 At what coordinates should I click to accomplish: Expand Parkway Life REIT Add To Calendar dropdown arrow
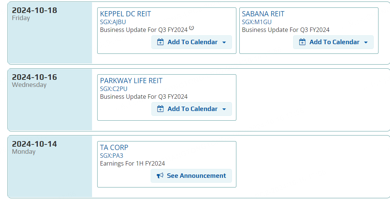click(x=224, y=109)
